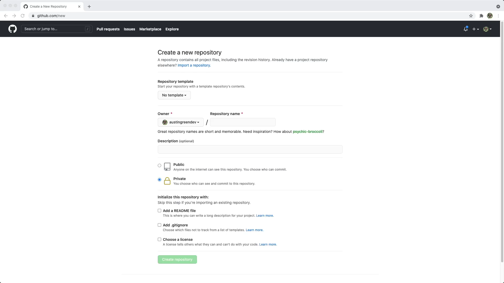
Task: Click Create repository button
Action: point(177,259)
